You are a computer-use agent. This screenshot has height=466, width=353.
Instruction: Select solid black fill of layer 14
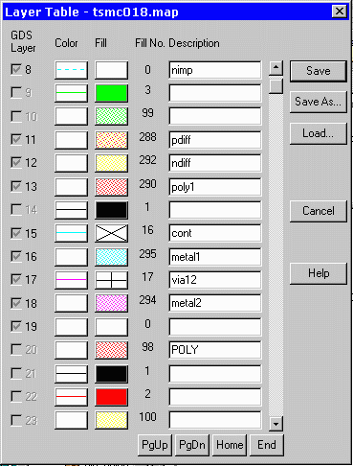click(111, 210)
